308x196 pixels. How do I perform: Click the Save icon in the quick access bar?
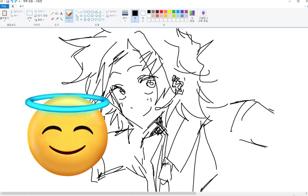pos(7,1)
